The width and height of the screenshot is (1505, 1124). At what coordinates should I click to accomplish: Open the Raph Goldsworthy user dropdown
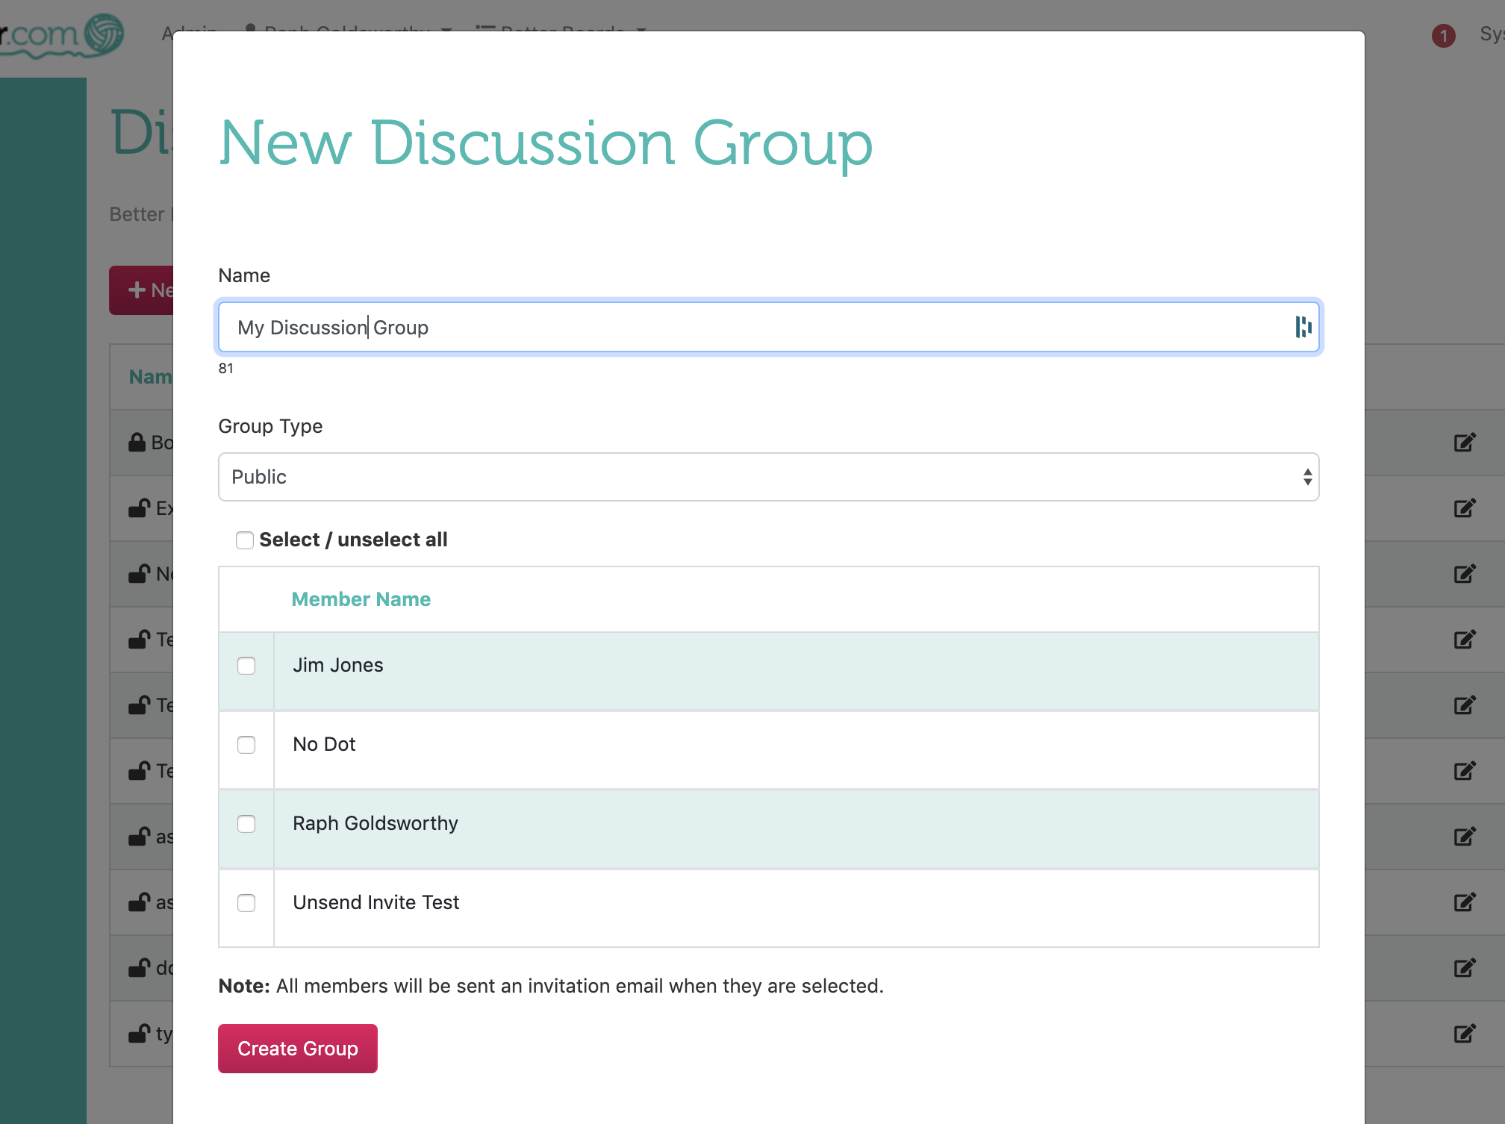347,31
